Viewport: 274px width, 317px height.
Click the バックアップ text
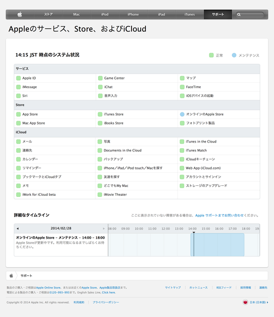coord(113,159)
